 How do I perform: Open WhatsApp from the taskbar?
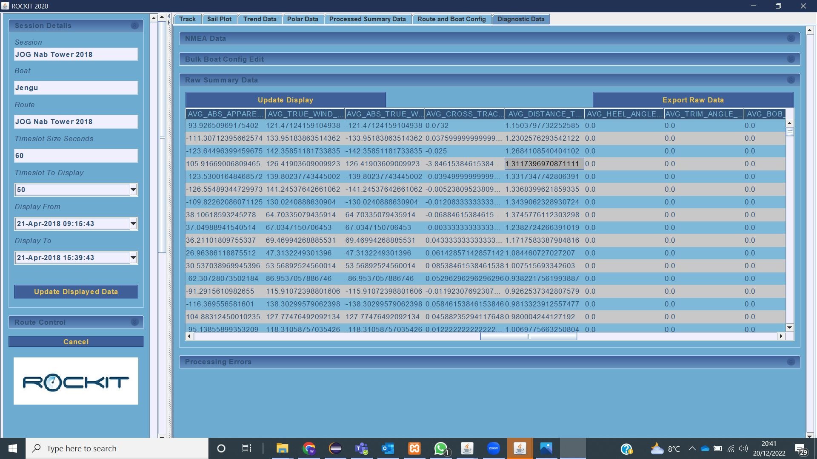441,448
